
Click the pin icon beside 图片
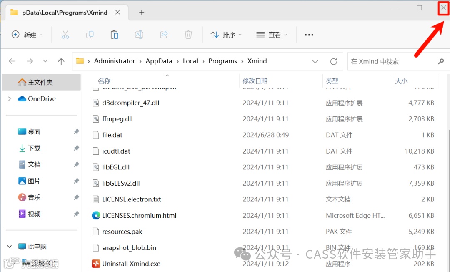pos(76,181)
